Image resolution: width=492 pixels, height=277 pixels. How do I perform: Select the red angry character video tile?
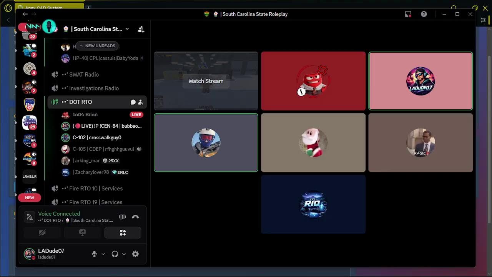coord(313,81)
